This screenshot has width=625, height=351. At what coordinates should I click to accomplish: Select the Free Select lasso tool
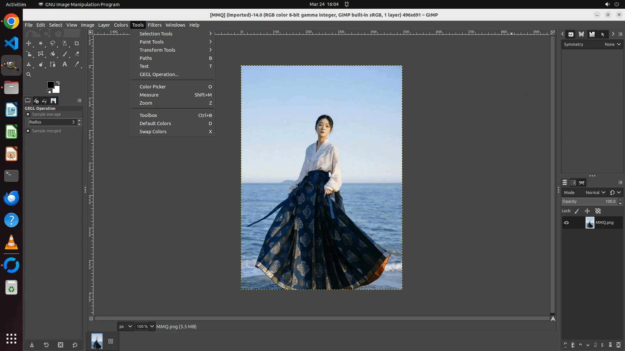click(x=52, y=43)
